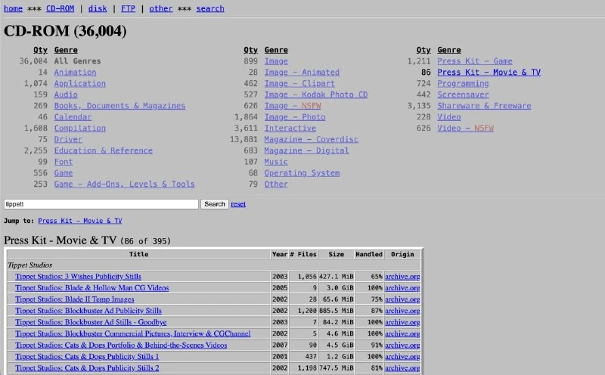Viewport: 605px width, 375px height.
Task: Go to the CD-ROM navigation link
Action: coord(60,8)
